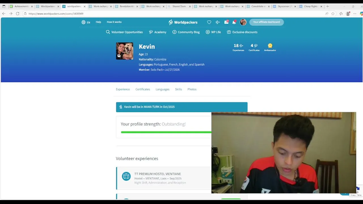363x204 pixels.
Task: Open Volunteer Opportunities search
Action: point(124,32)
